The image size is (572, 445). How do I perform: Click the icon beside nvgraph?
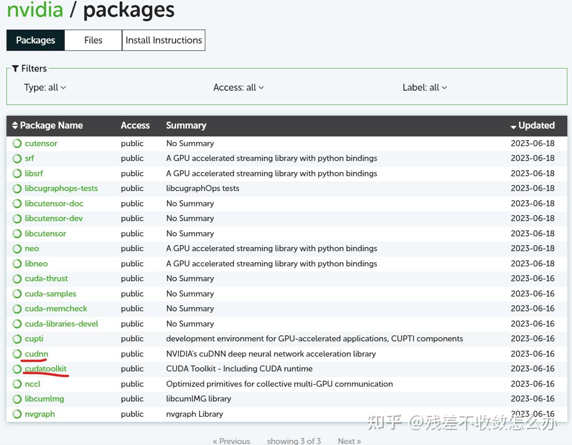pos(17,414)
